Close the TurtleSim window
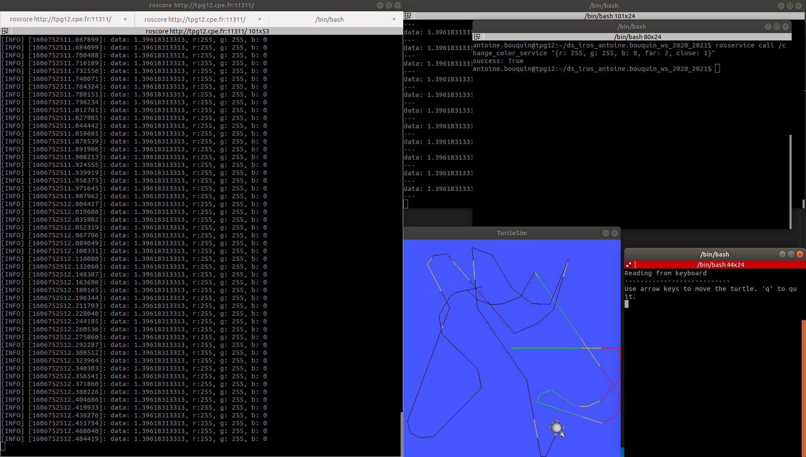 (x=615, y=233)
